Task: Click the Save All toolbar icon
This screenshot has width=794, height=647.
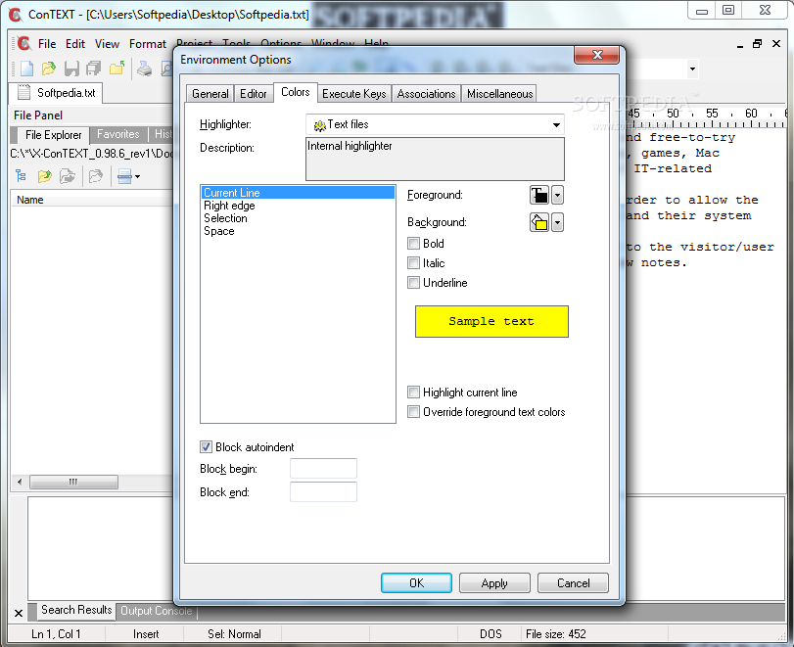Action: coord(94,69)
